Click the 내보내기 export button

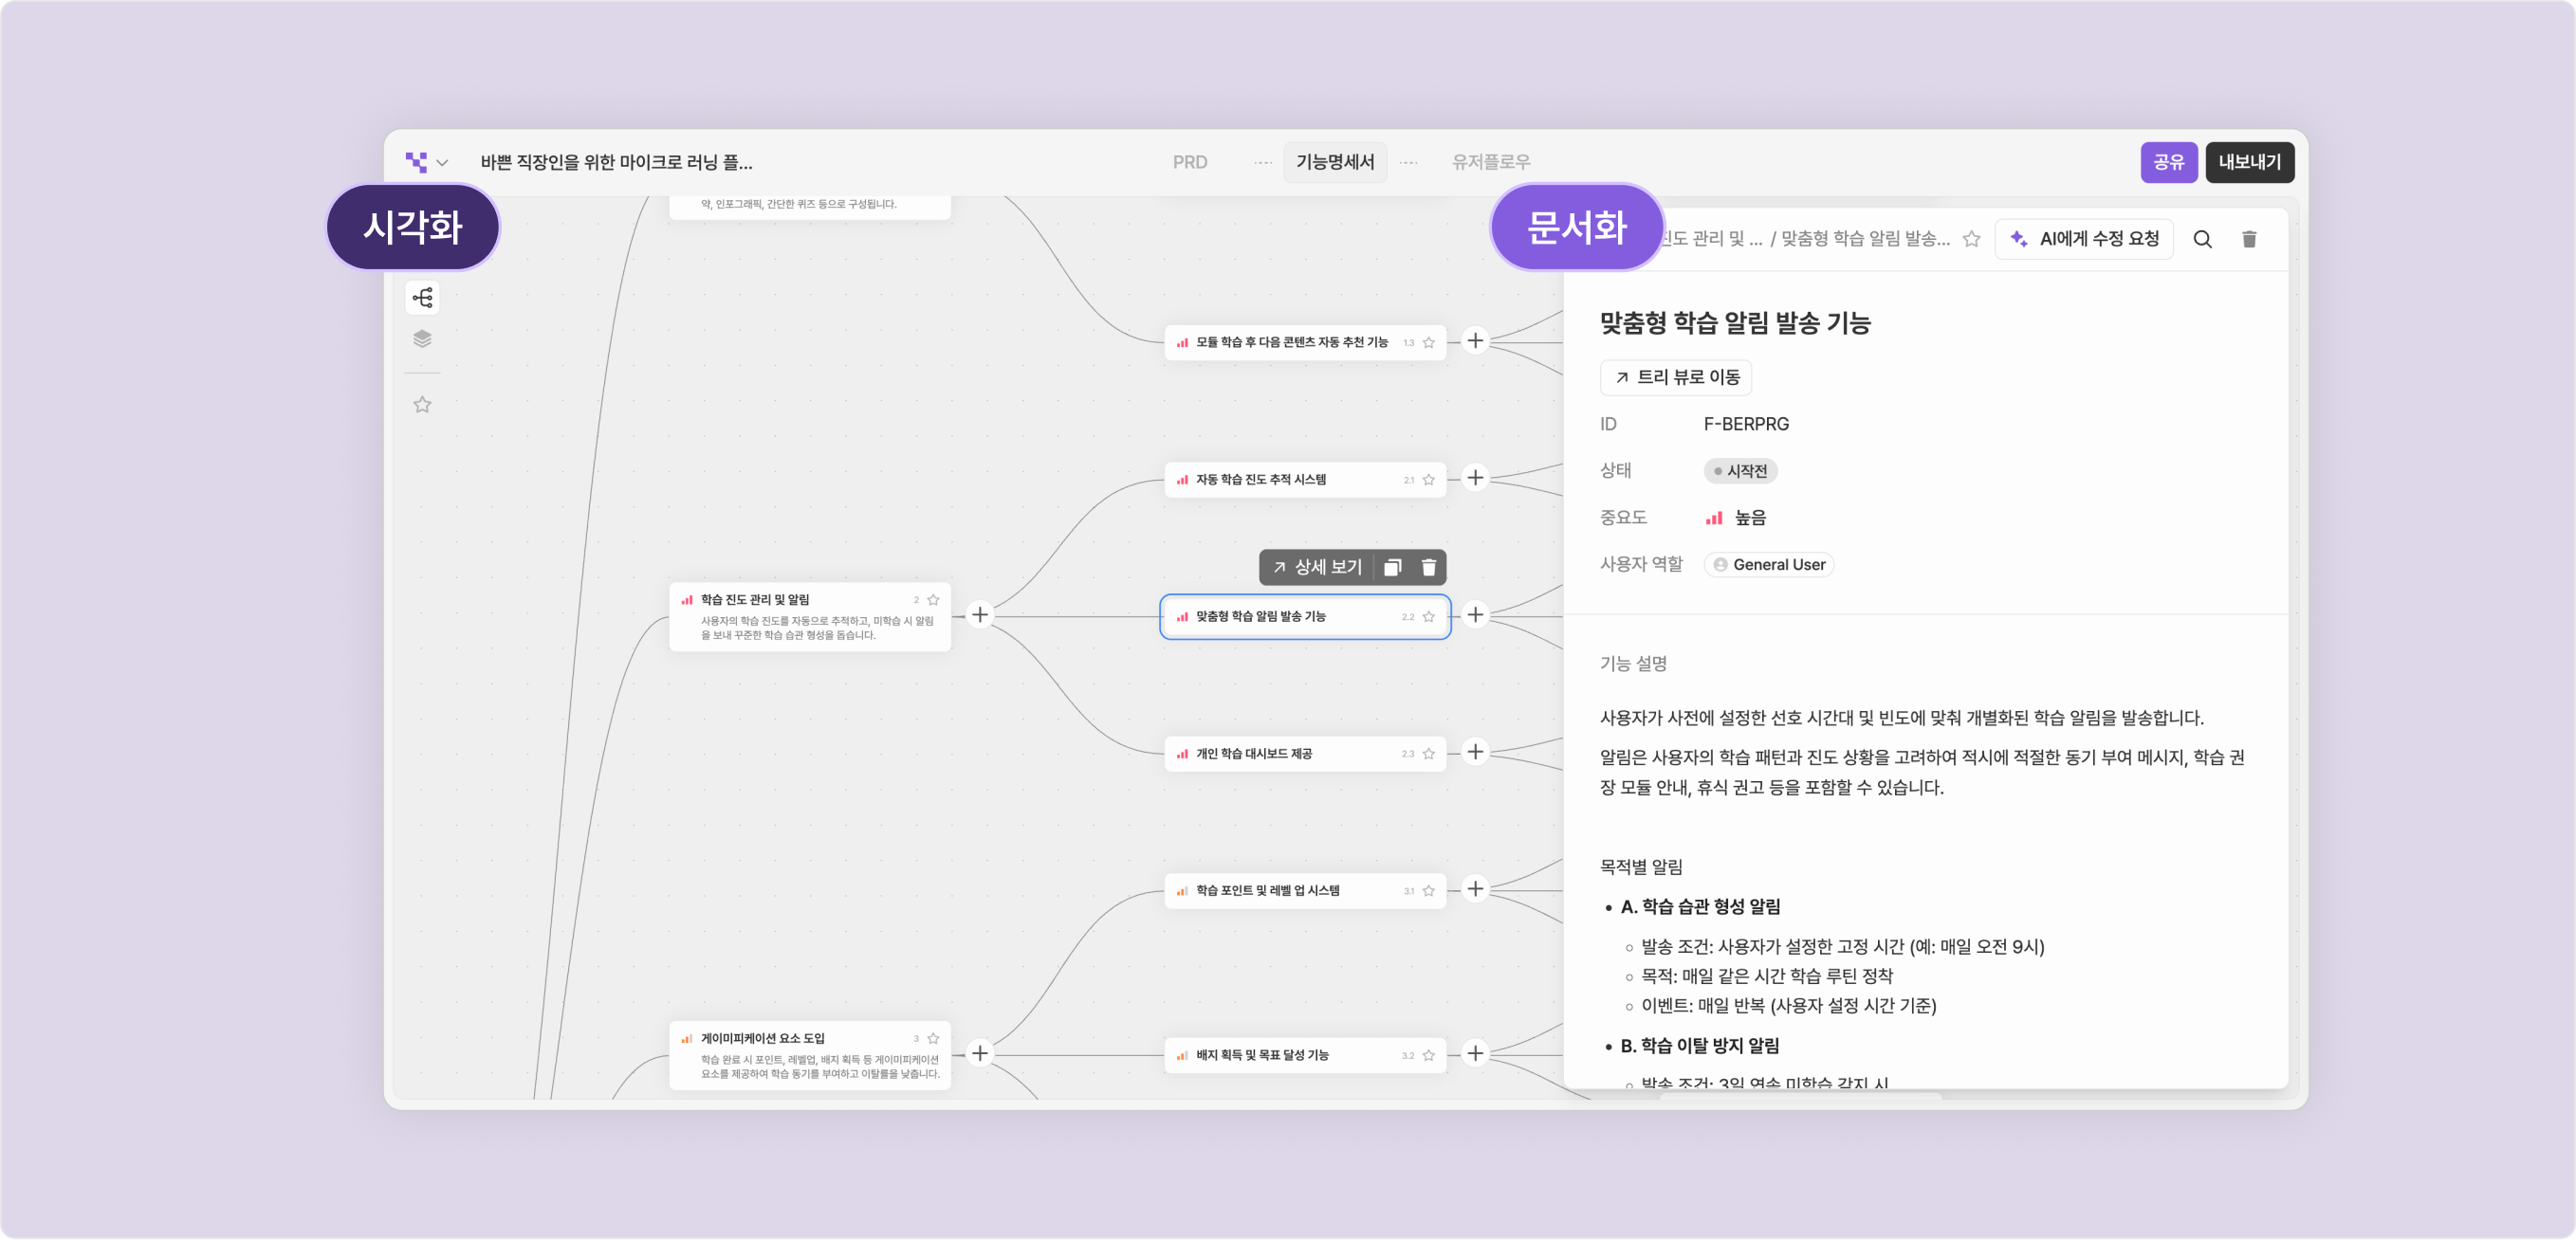[2250, 162]
